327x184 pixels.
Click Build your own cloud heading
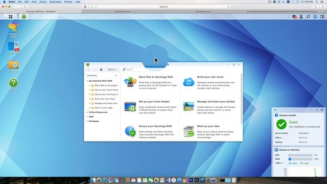(x=210, y=77)
